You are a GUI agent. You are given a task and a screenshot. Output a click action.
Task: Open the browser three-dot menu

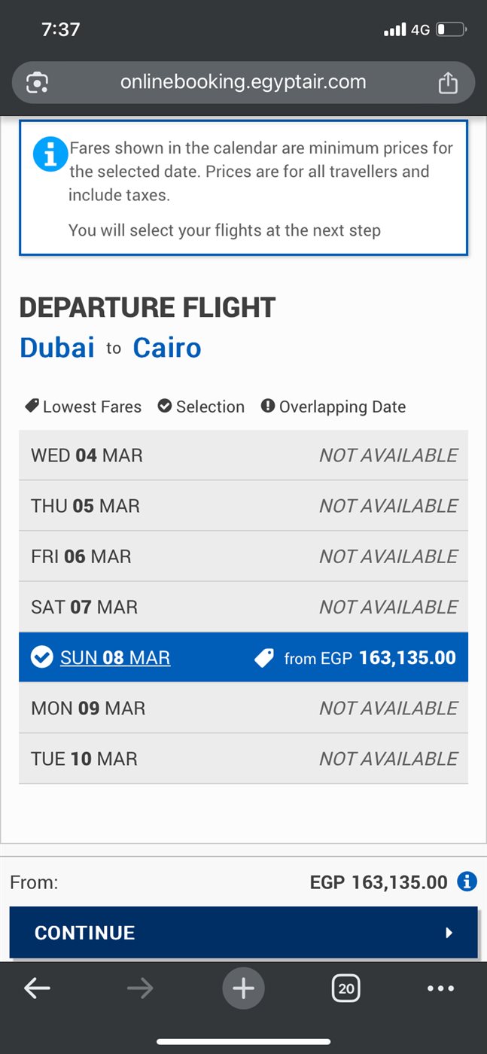pos(440,989)
